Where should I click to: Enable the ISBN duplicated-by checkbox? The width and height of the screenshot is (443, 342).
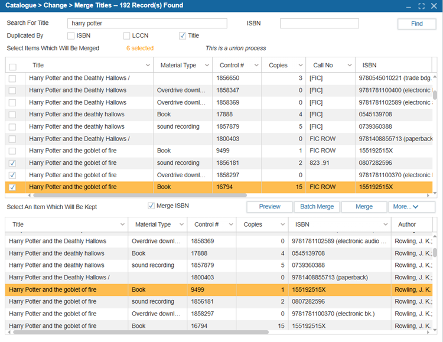[x=71, y=36]
